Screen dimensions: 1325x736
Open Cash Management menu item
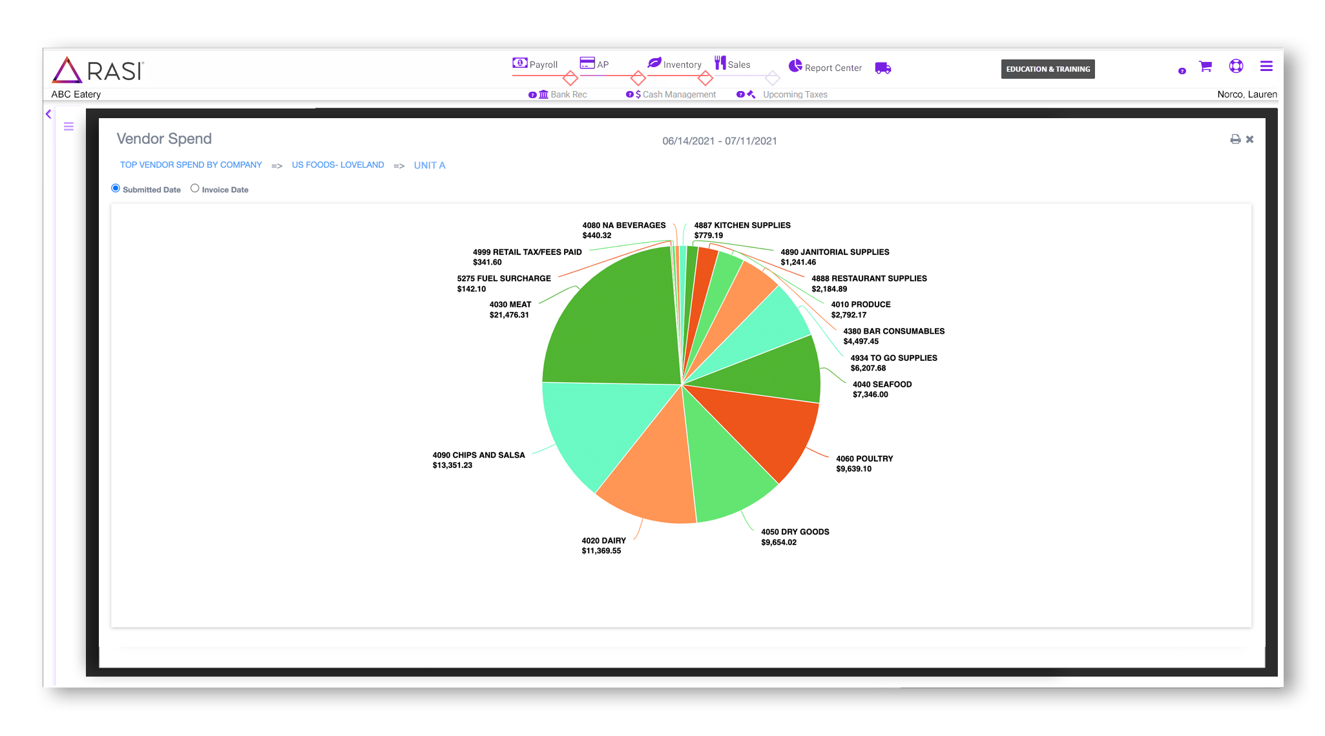(x=678, y=94)
